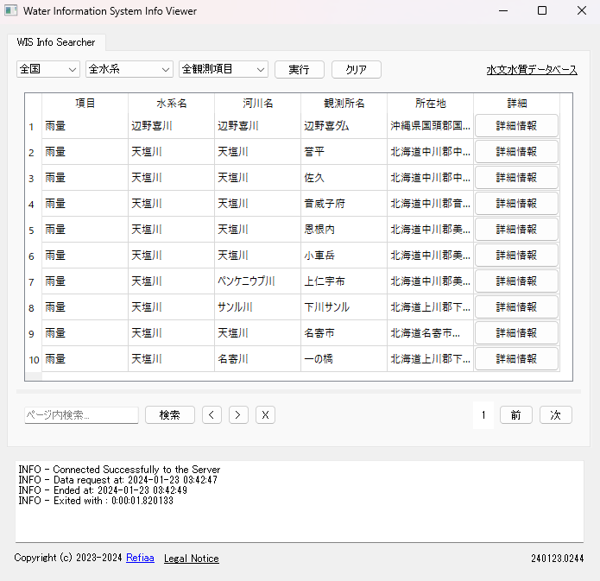The image size is (600, 581).
Task: Click the log line 'Connected Successfully to the Server'
Action: tap(136, 470)
